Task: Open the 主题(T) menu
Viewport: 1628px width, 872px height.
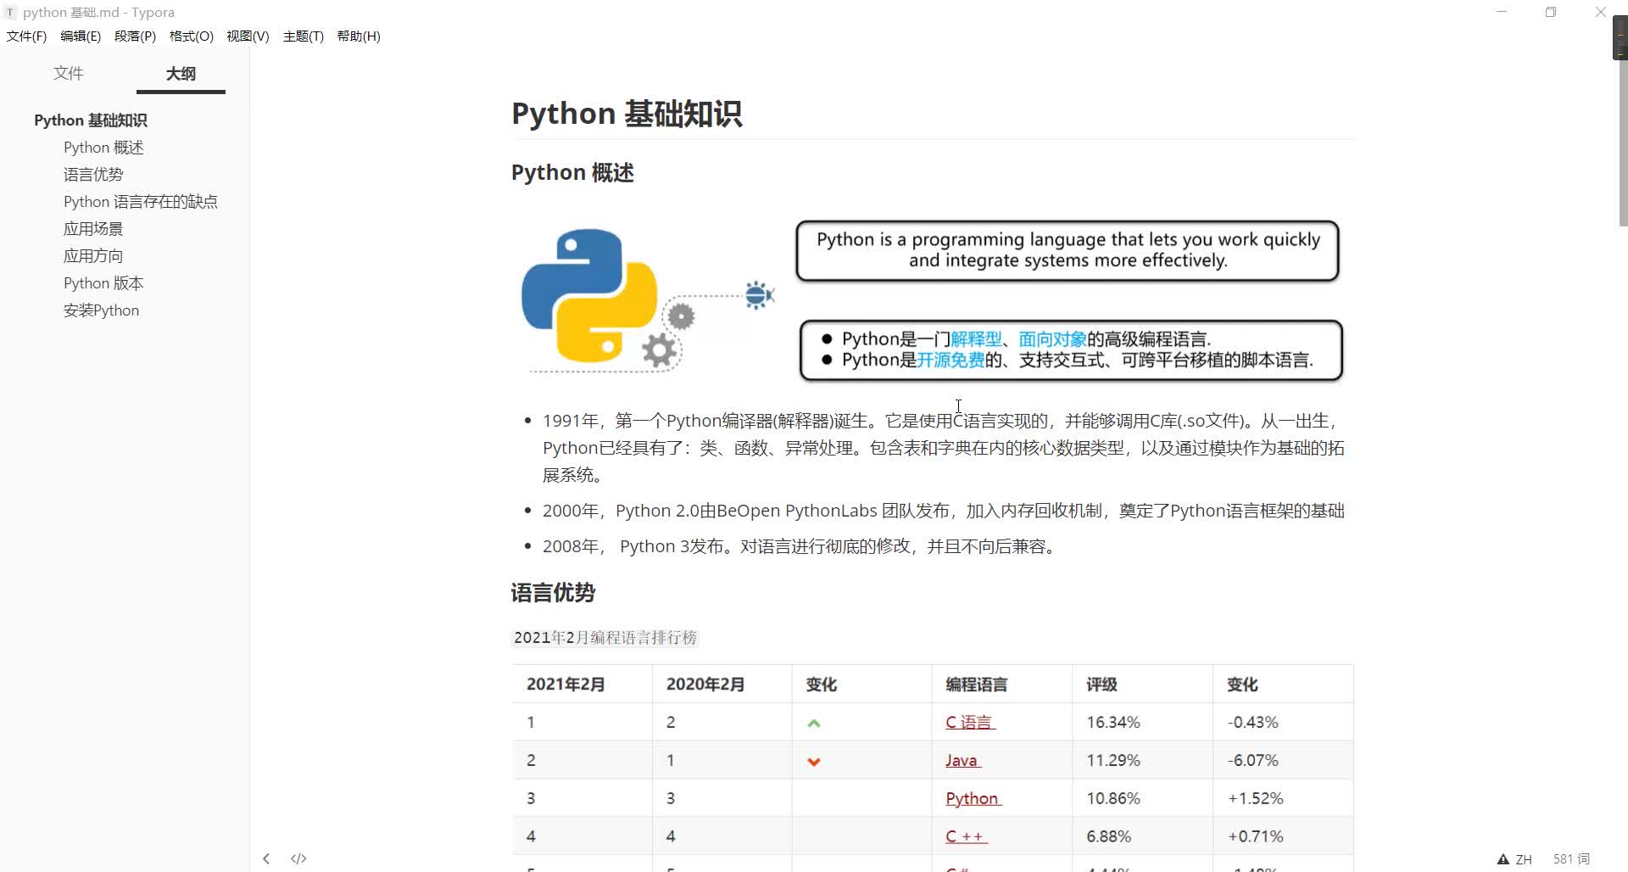Action: (x=303, y=36)
